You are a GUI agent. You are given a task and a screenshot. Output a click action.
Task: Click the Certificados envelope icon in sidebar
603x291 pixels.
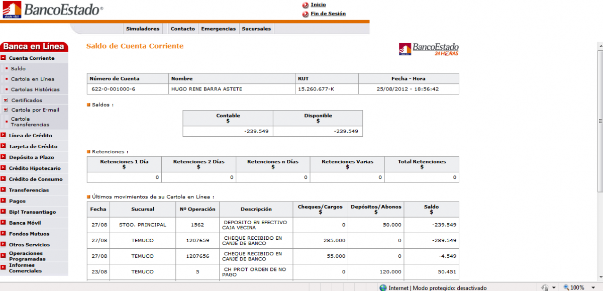(6, 101)
